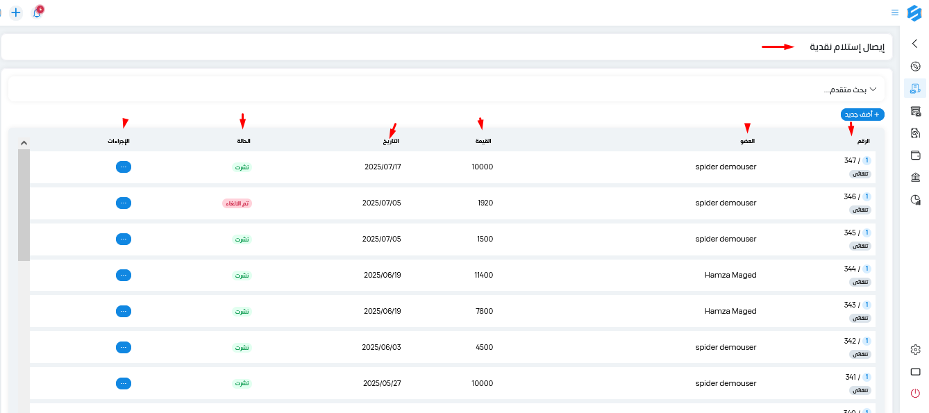
Task: Click the red power logout icon
Action: [x=915, y=394]
